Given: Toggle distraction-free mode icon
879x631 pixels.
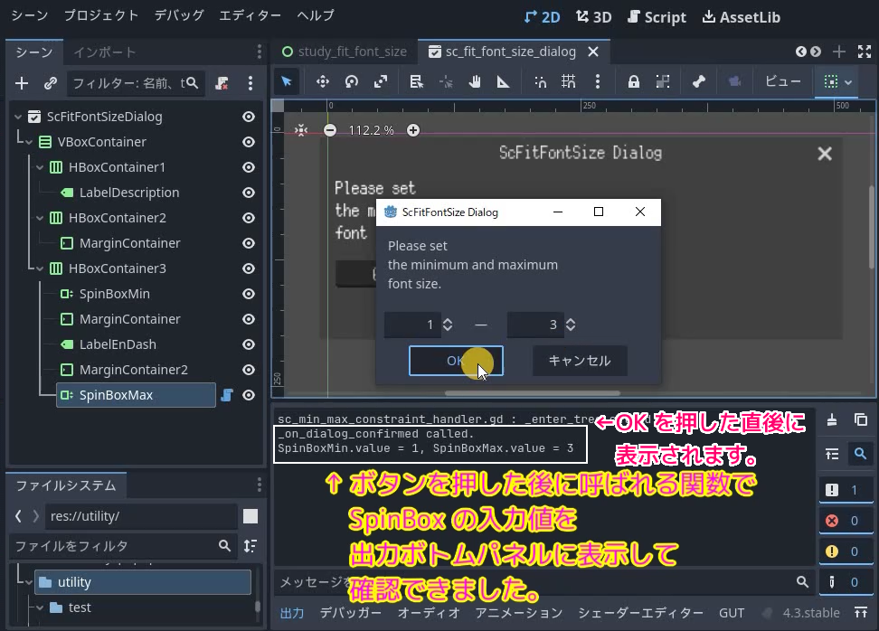Looking at the screenshot, I should [x=865, y=52].
